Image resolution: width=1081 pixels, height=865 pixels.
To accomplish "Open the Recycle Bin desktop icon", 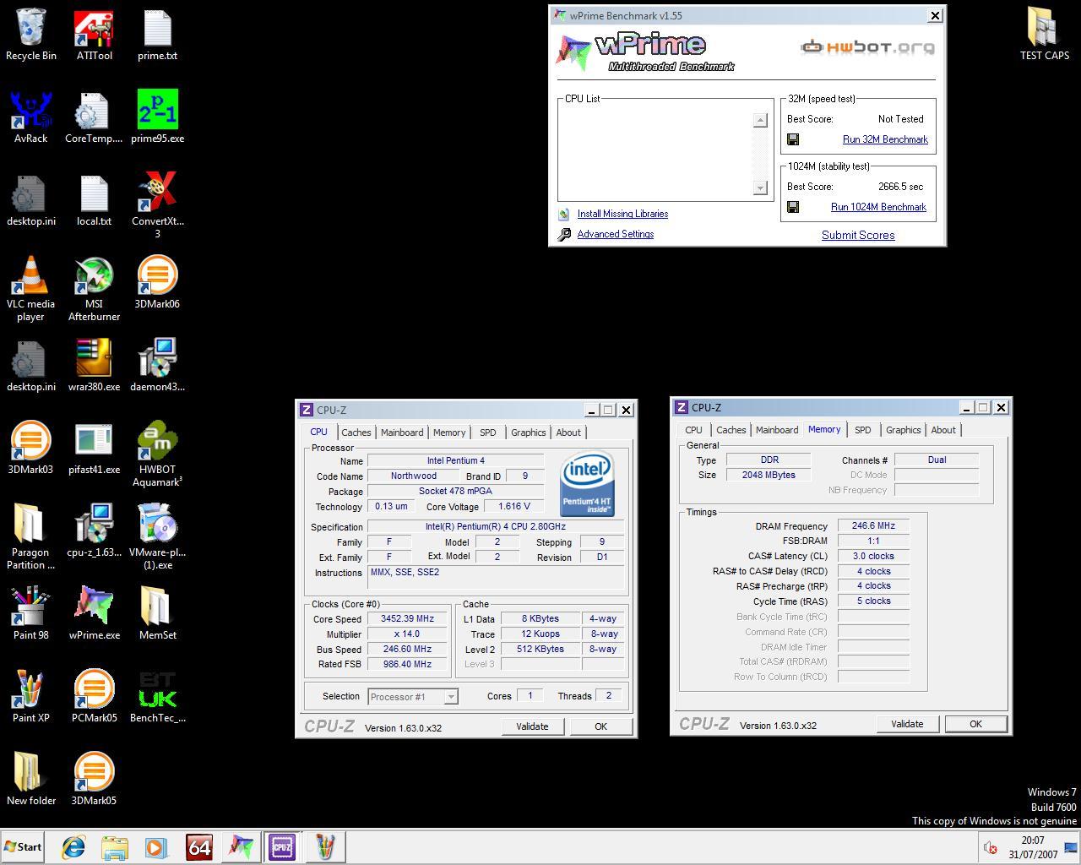I will point(31,35).
